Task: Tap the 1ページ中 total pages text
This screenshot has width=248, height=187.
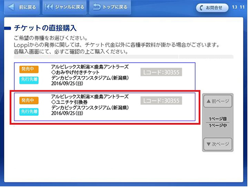Action: click(x=218, y=125)
